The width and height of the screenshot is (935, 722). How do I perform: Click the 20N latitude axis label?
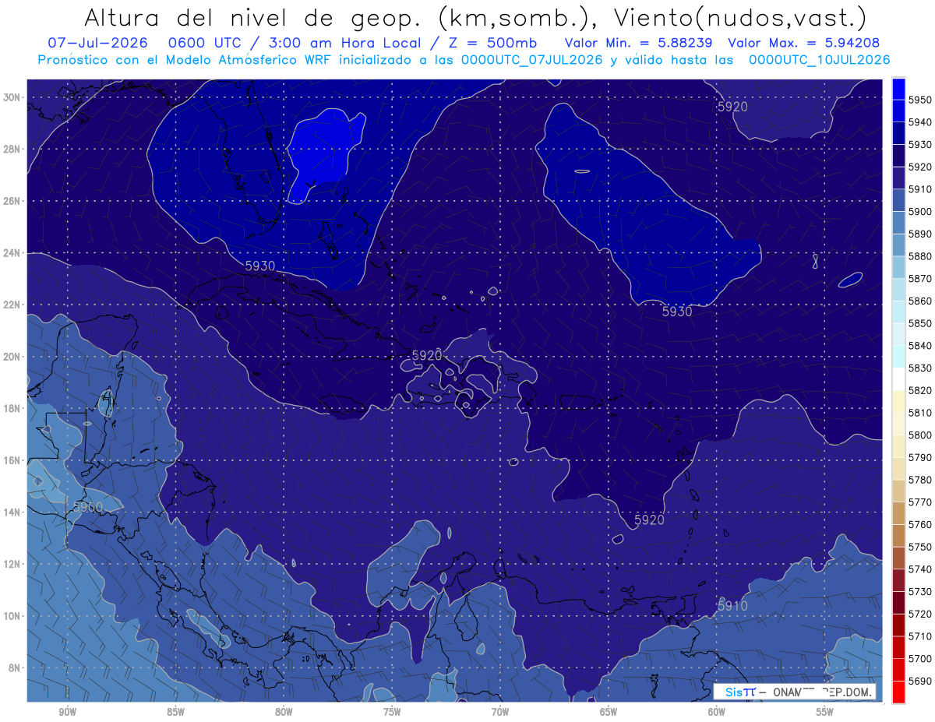point(12,356)
